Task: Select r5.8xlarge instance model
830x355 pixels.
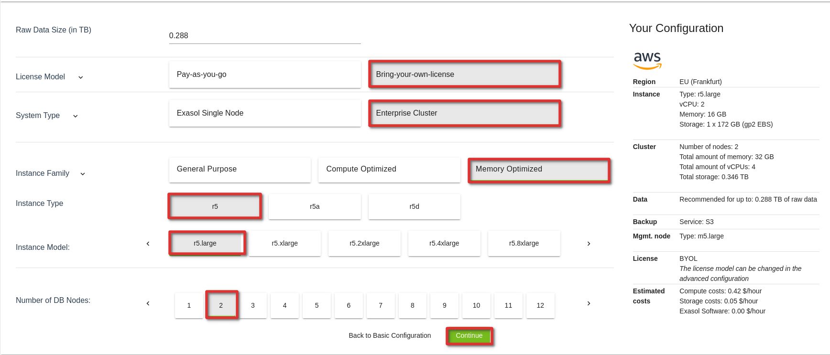Action: 524,243
